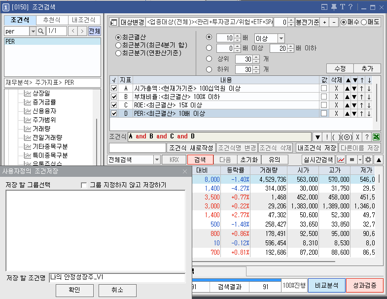Move condition C down with filled triangle
Screen dimensions: 387x299
point(354,105)
